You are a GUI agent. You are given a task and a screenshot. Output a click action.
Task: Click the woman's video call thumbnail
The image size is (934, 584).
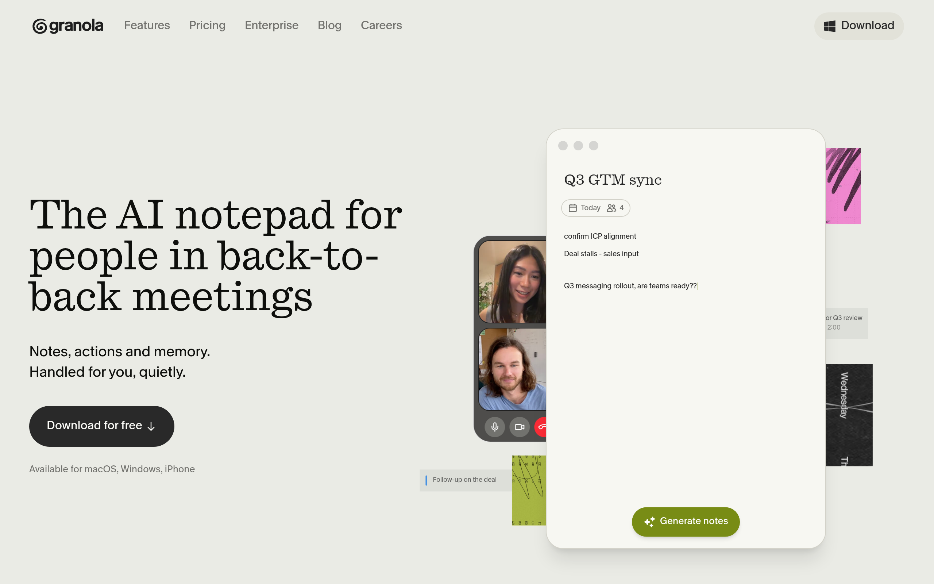(x=512, y=281)
